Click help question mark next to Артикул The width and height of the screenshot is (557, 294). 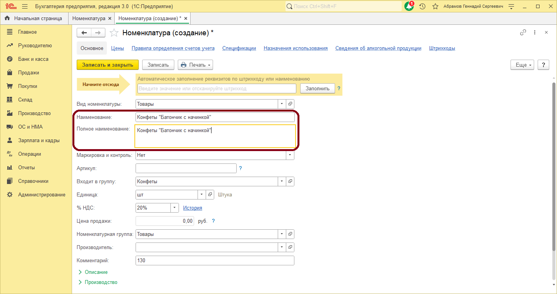[240, 168]
